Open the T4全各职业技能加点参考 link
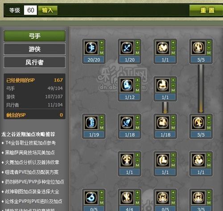This screenshot has height=211, width=223. (x=30, y=143)
